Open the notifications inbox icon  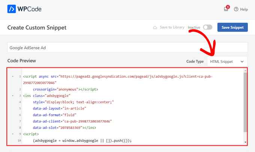[226, 9]
